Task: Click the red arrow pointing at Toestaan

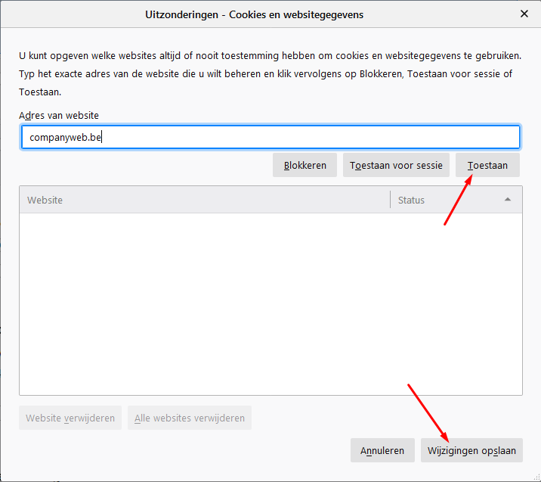Action: [458, 201]
